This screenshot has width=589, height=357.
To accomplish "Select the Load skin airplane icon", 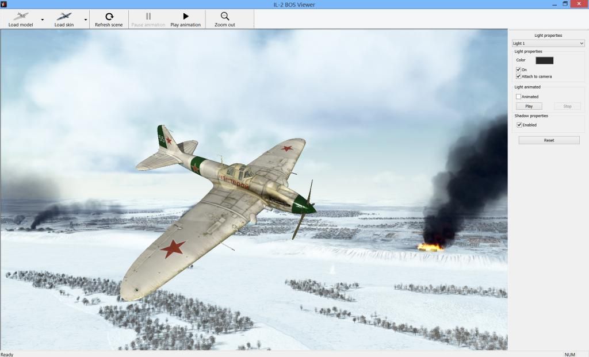I will [x=63, y=16].
